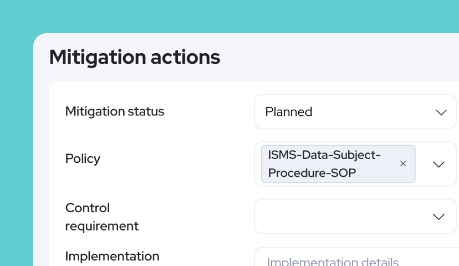Click the "Implementation details" placeholder text

pos(333,262)
